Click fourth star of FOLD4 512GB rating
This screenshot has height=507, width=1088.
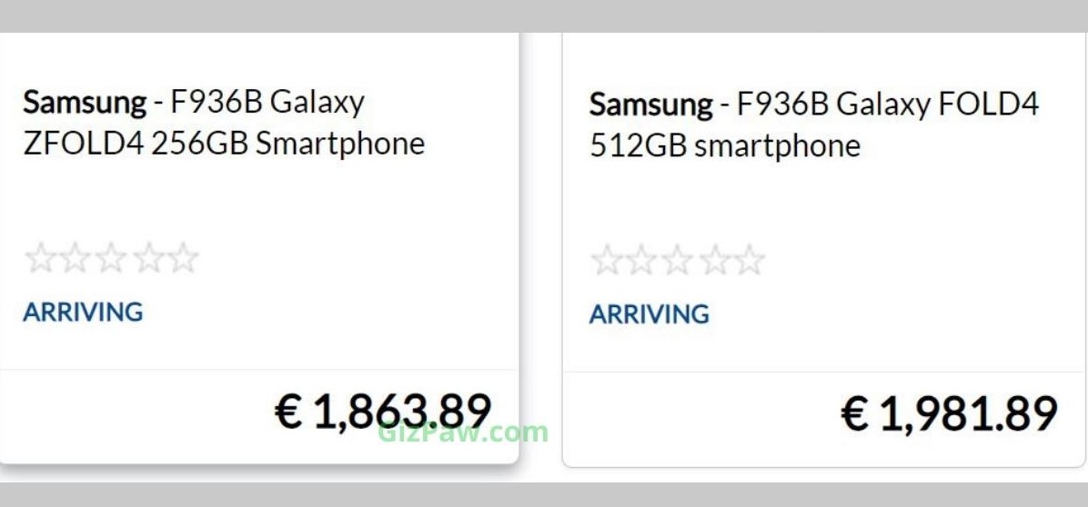point(713,261)
